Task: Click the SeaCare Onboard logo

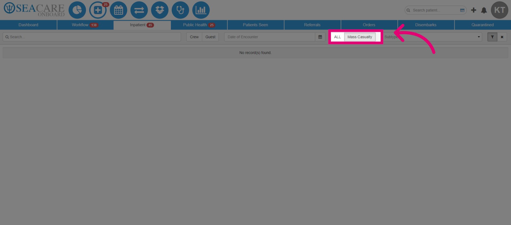Action: pyautogui.click(x=34, y=10)
